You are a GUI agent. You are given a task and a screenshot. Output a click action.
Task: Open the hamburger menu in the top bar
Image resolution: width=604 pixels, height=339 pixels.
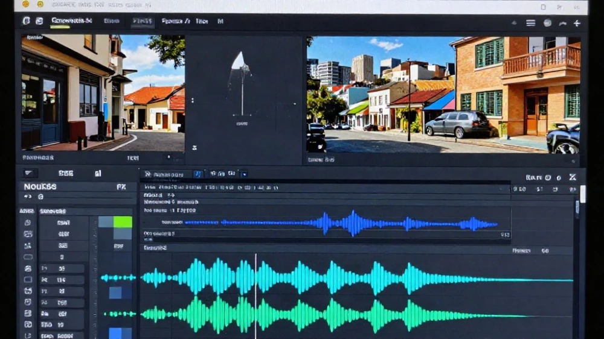(x=531, y=23)
